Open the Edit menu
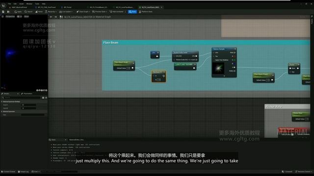This screenshot has height=176, width=314. 15,4
